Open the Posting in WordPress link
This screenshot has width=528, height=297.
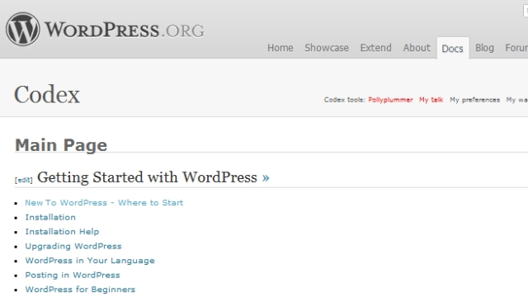[x=73, y=275]
